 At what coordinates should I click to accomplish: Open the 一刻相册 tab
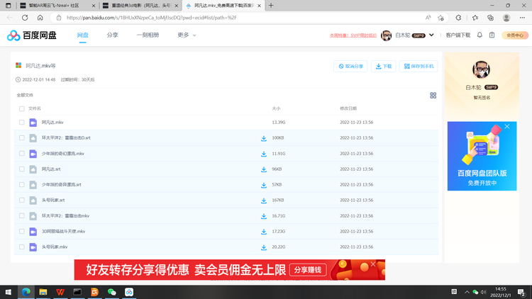click(x=148, y=35)
